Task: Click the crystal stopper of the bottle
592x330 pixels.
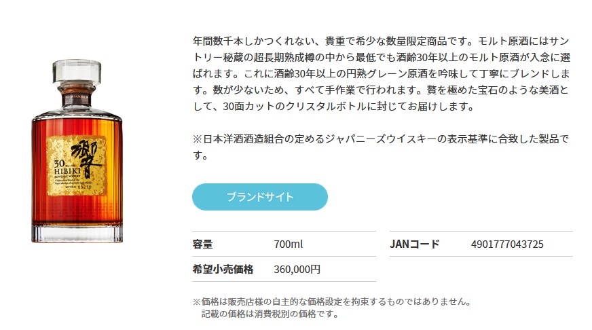Action: 77,72
